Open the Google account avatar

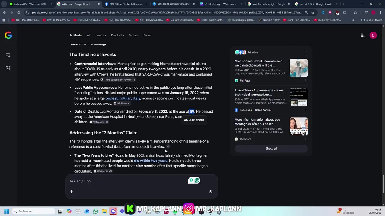point(373,35)
